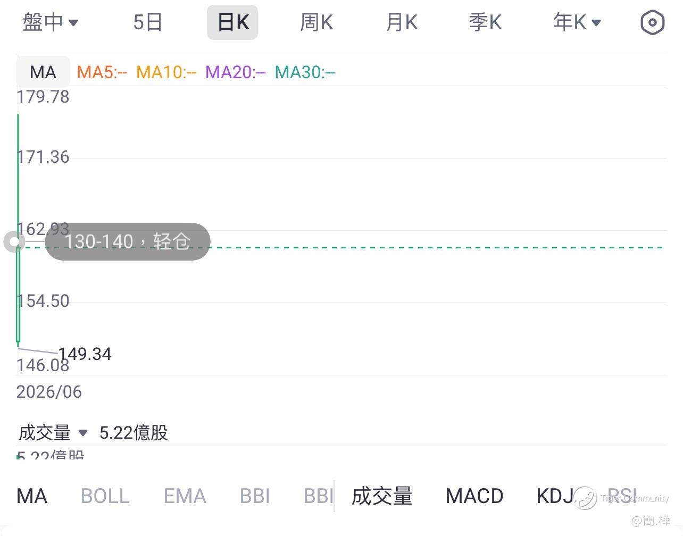Click the MA indicator label button

click(x=43, y=72)
